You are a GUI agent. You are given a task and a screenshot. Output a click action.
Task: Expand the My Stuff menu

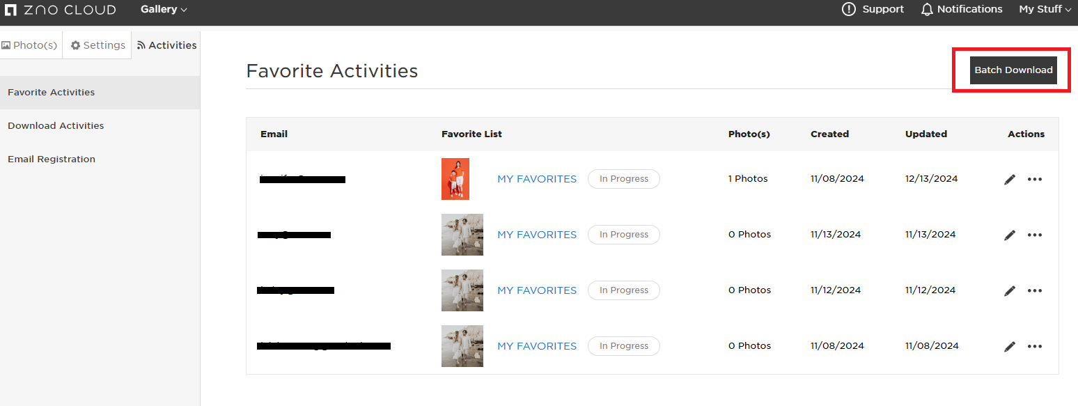(1045, 9)
